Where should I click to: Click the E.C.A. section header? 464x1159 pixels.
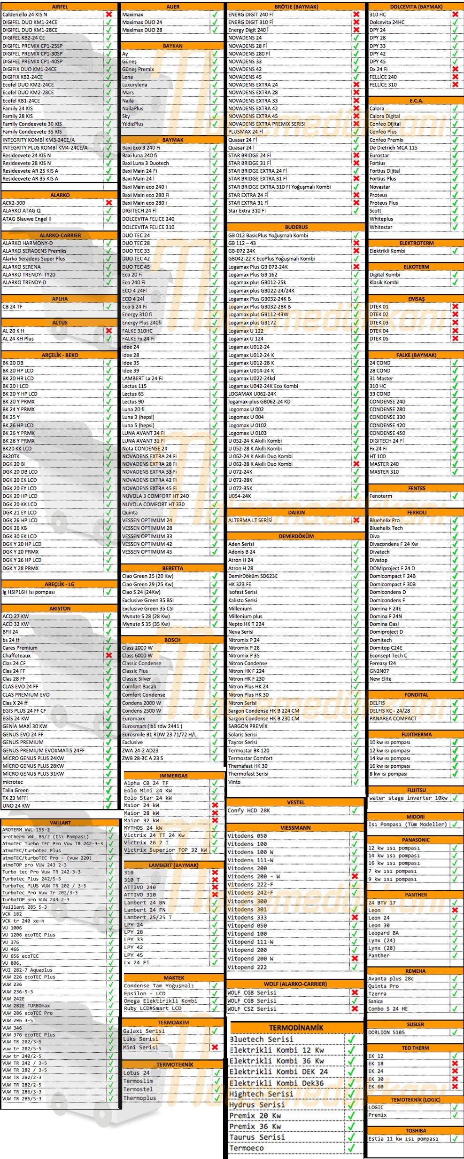416,101
